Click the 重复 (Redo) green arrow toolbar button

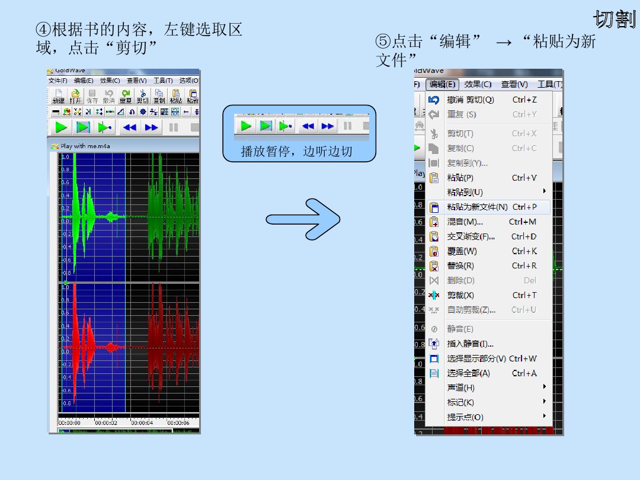click(x=126, y=96)
